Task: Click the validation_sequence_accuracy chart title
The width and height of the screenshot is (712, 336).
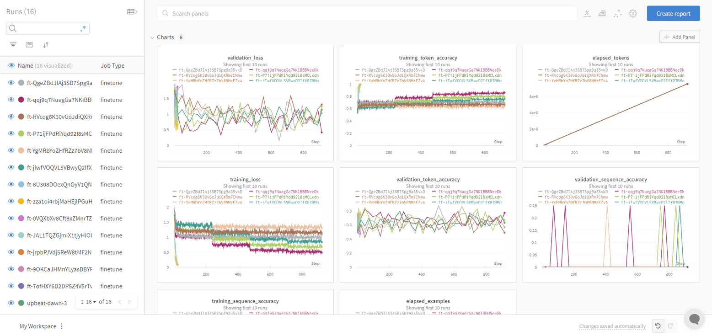Action: pyautogui.click(x=611, y=180)
